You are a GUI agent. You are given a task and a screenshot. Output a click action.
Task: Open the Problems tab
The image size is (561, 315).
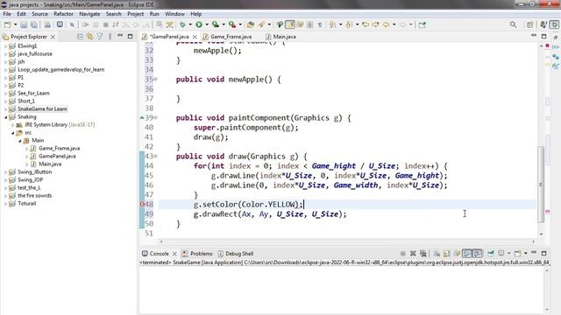[x=197, y=253]
